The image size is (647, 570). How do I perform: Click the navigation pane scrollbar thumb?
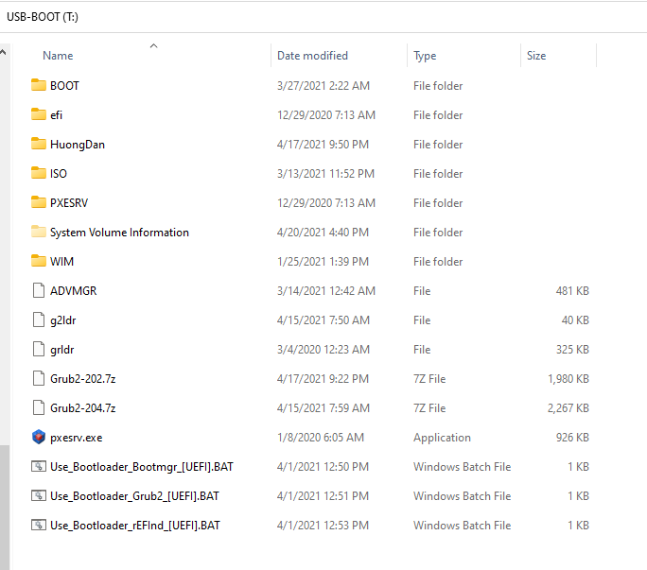click(x=5, y=508)
